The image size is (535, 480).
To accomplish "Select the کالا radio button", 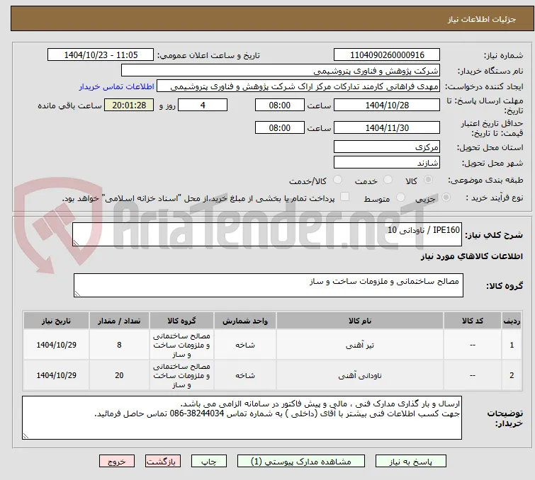I will pos(428,180).
